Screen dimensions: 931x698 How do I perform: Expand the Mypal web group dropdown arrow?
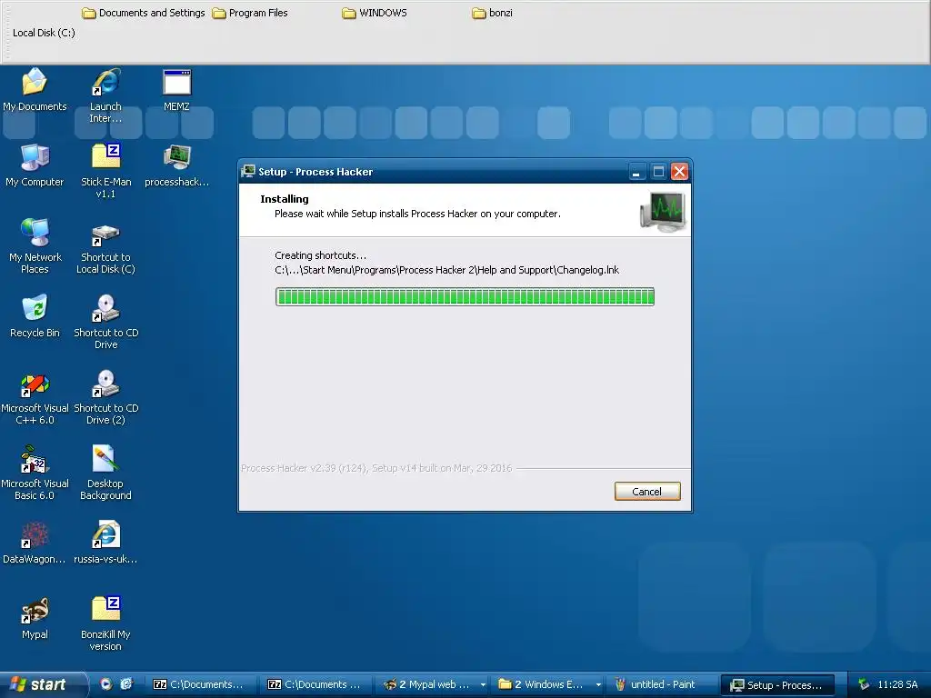point(484,685)
